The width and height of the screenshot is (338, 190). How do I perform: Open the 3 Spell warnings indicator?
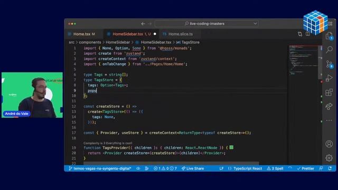[275, 168]
